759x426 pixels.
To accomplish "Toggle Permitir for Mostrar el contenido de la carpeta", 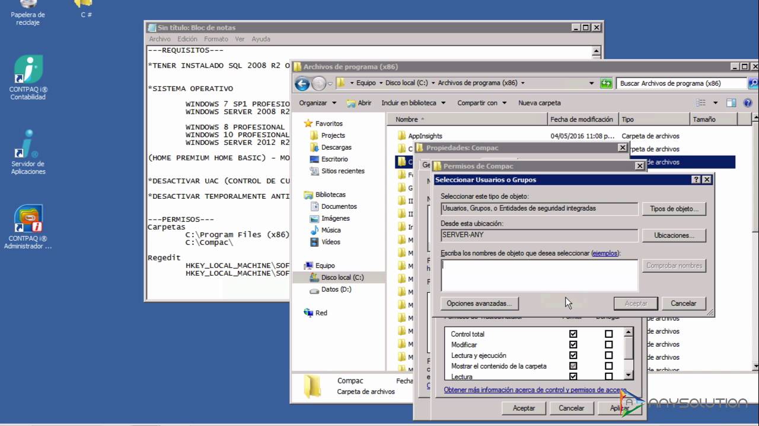I will pos(573,366).
